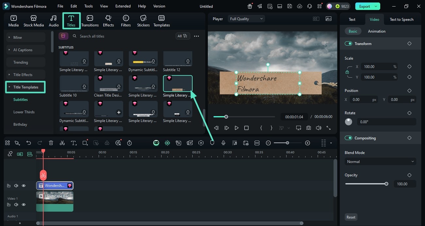Stop the preview playback
Viewport: 425px width, 226px height.
246,128
